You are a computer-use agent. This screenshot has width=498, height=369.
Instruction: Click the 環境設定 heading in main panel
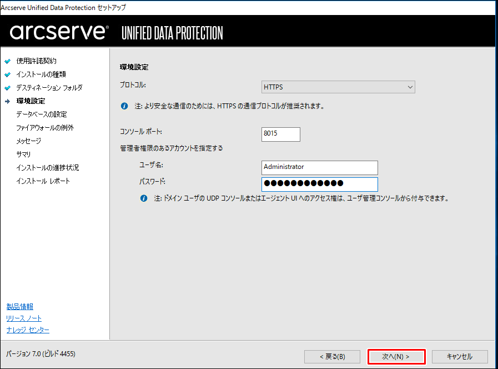tap(134, 67)
